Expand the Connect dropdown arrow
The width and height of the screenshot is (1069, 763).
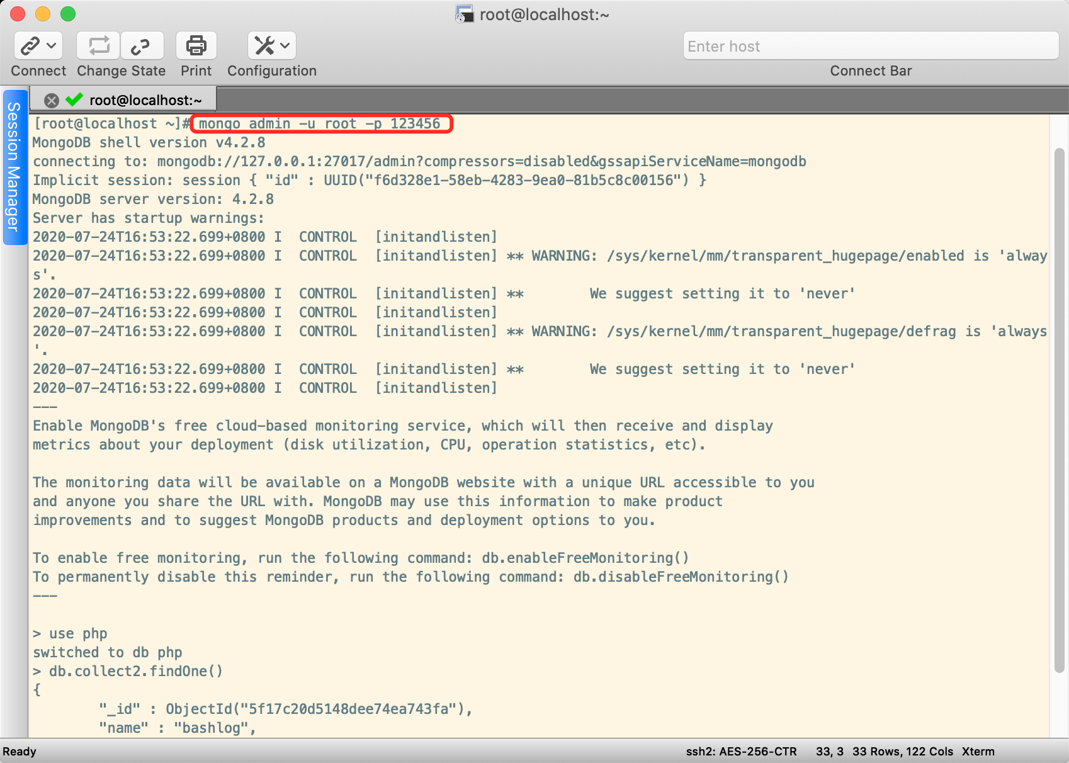(52, 46)
